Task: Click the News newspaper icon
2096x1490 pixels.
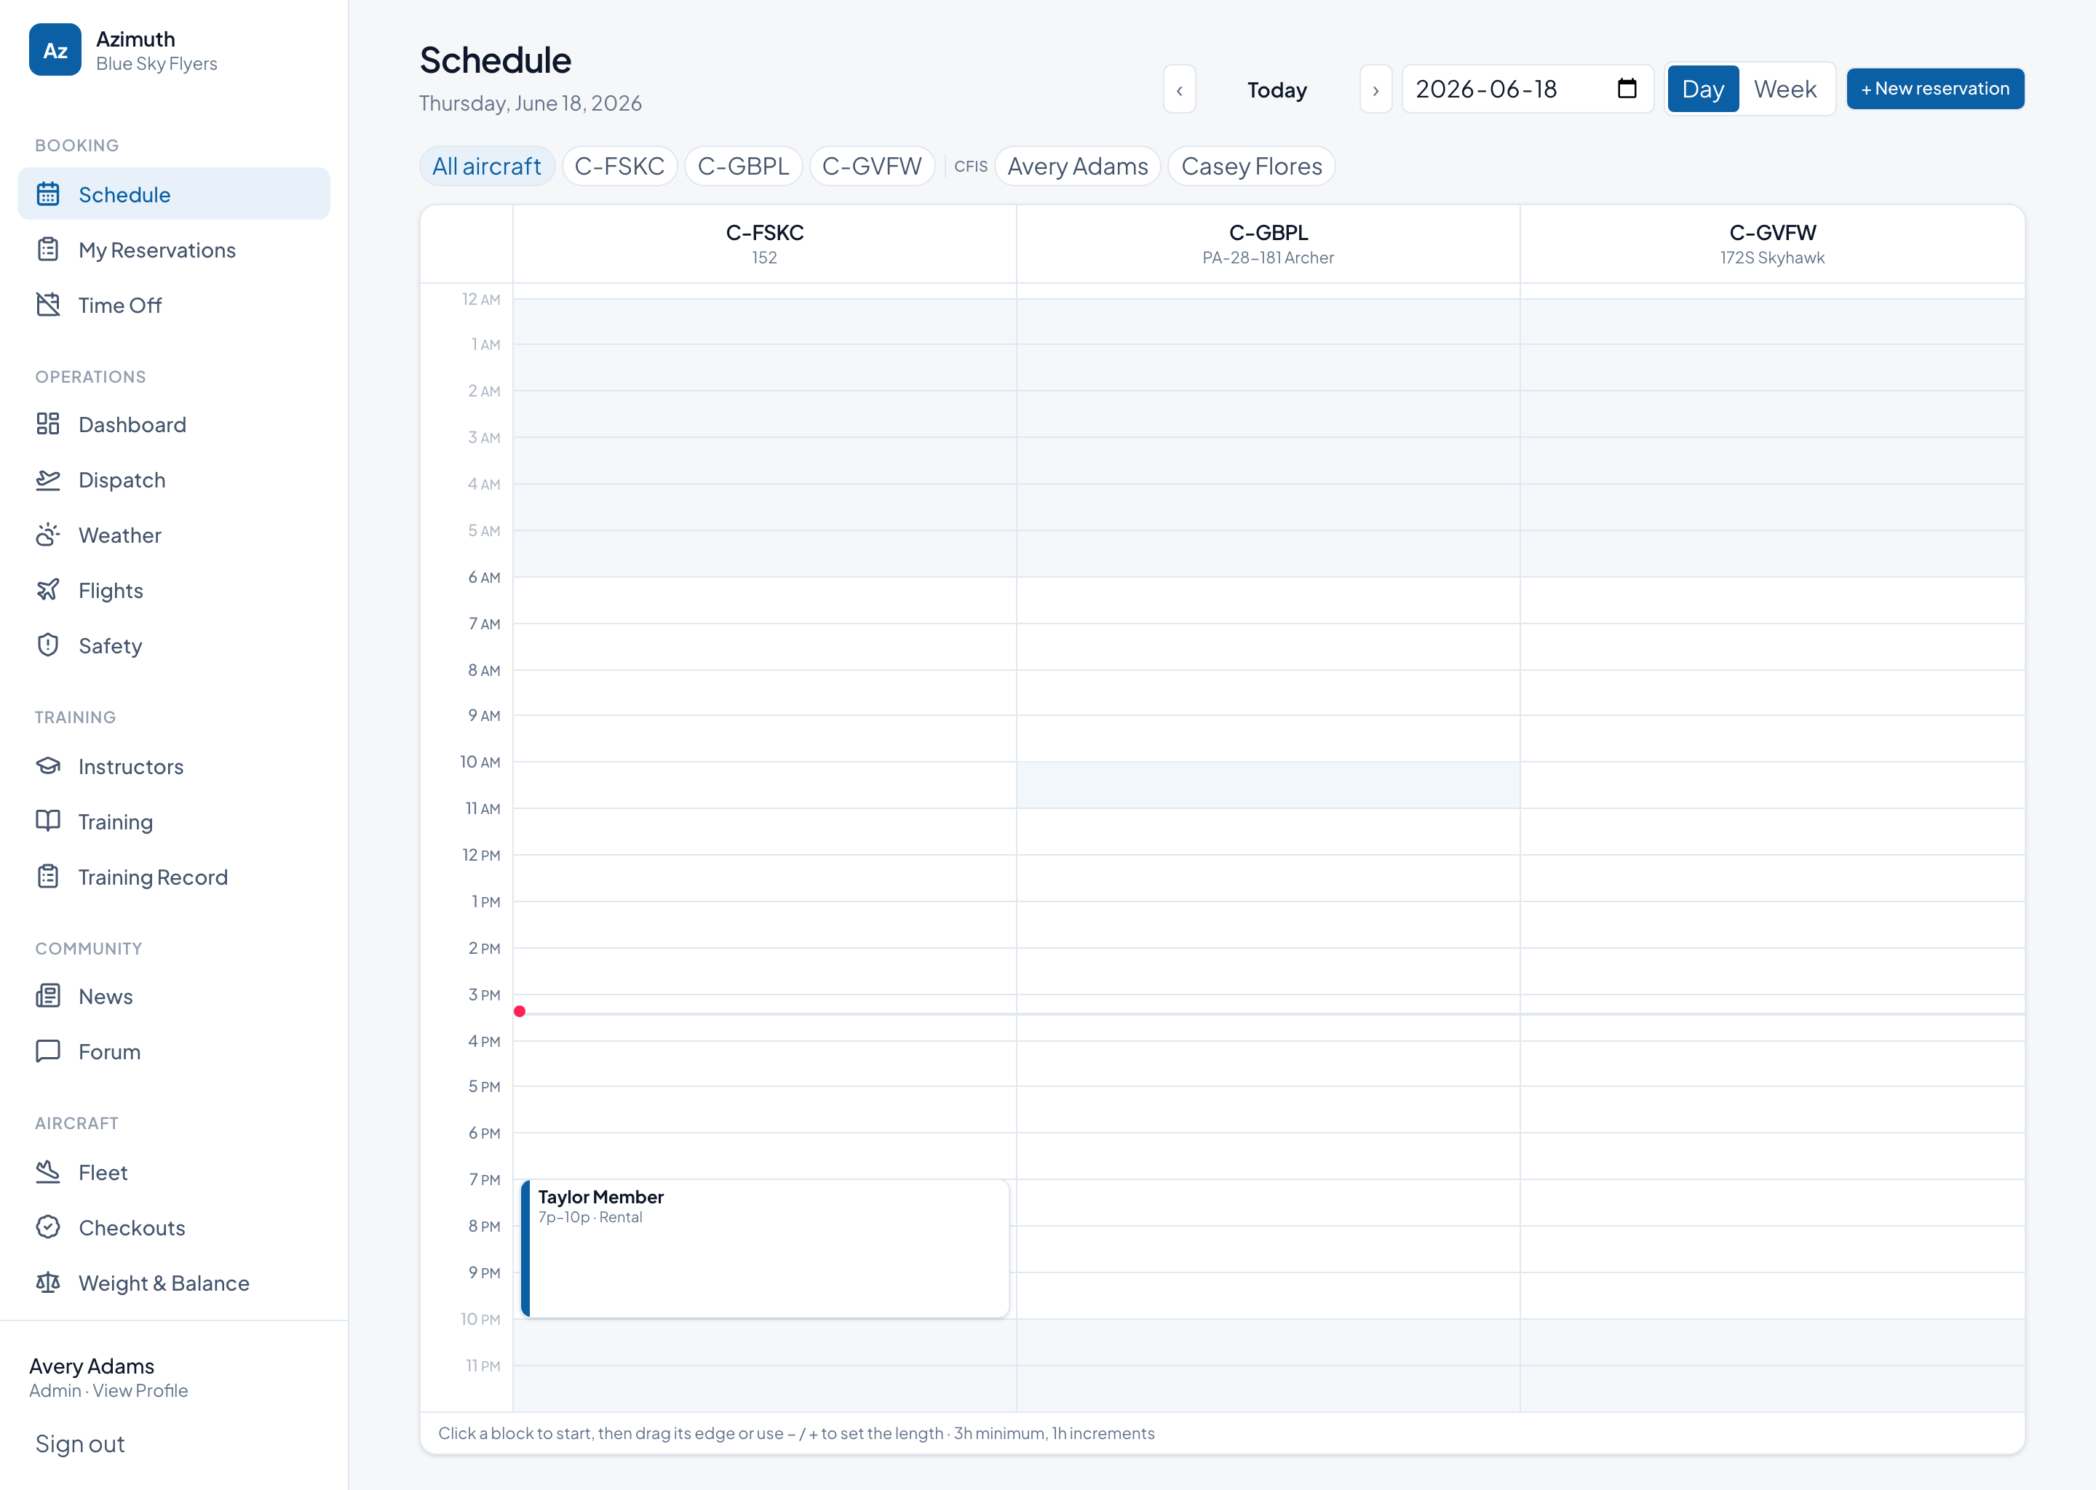Action: click(48, 995)
